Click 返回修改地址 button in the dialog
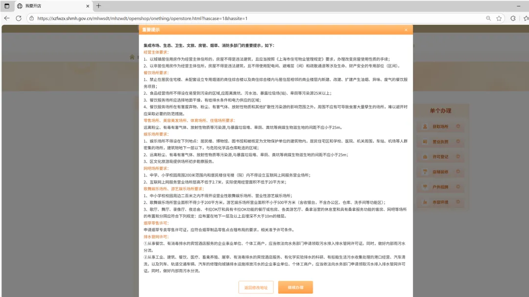The width and height of the screenshot is (529, 297). coord(256,287)
